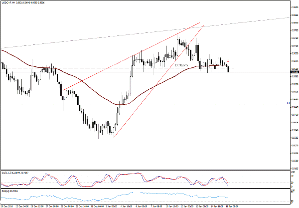The width and height of the screenshot is (299, 208).
Task: Select the USDCHF H4 chart title text
Action: click(9, 2)
